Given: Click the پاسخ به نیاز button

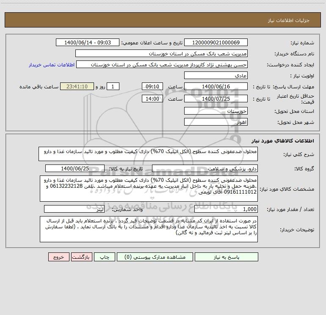Looking at the screenshot, I should click(x=227, y=257).
